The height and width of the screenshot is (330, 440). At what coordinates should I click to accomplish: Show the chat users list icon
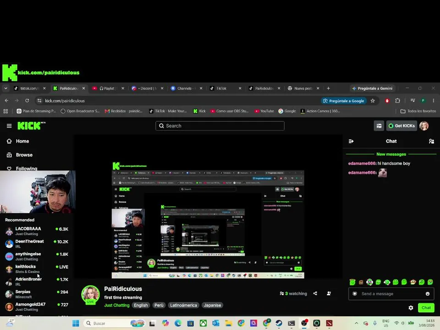(431, 141)
